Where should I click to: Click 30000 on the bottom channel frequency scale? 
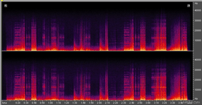click(198, 70)
